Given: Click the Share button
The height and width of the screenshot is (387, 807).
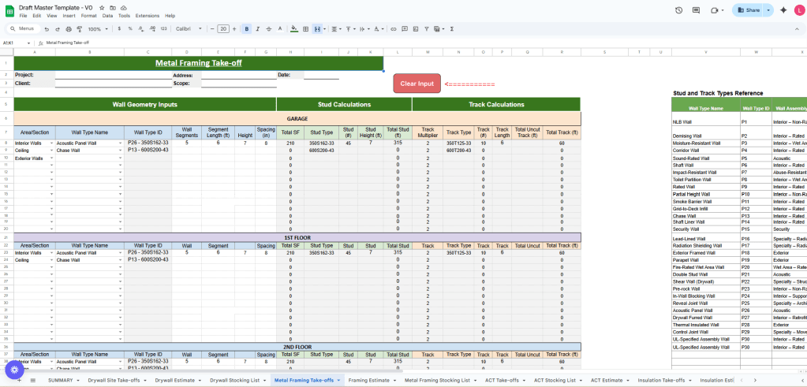Looking at the screenshot, I should pos(748,10).
